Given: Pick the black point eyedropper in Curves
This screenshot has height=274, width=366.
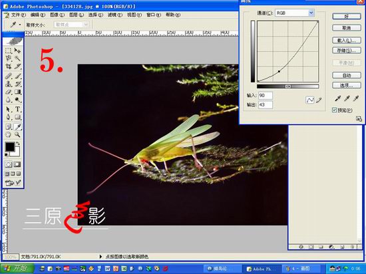Looking at the screenshot, I should tap(337, 98).
